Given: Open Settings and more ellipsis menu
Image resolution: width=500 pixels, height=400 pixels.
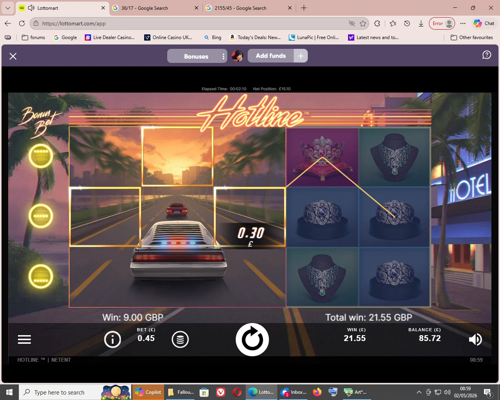Looking at the screenshot, I should [x=463, y=23].
